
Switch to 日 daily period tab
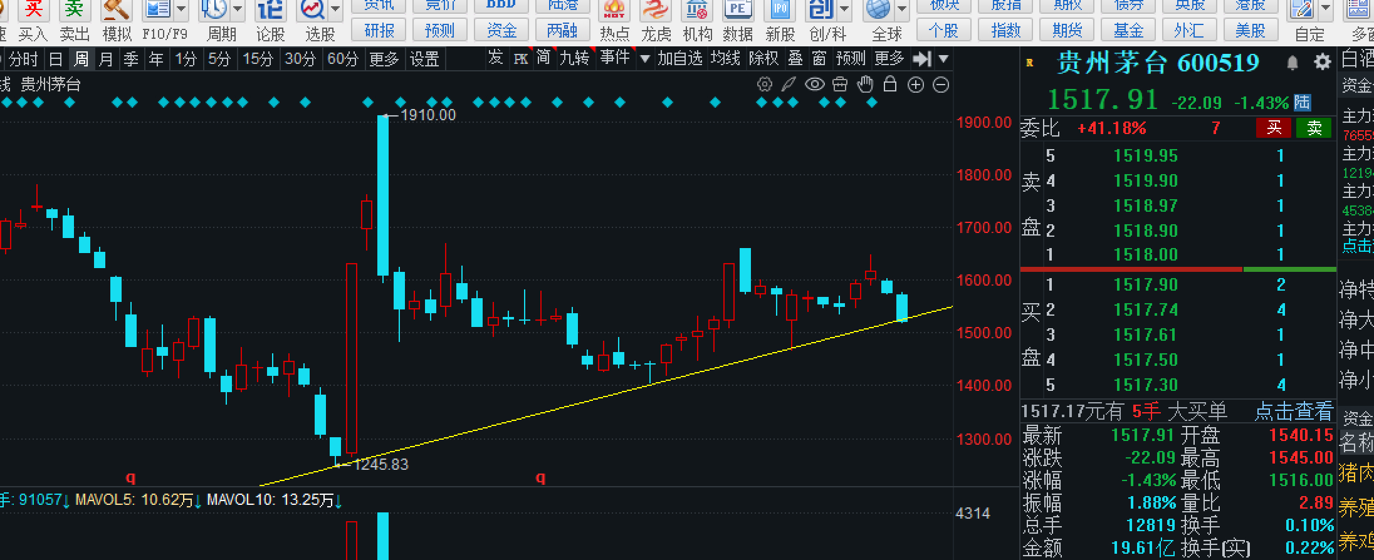(x=56, y=60)
